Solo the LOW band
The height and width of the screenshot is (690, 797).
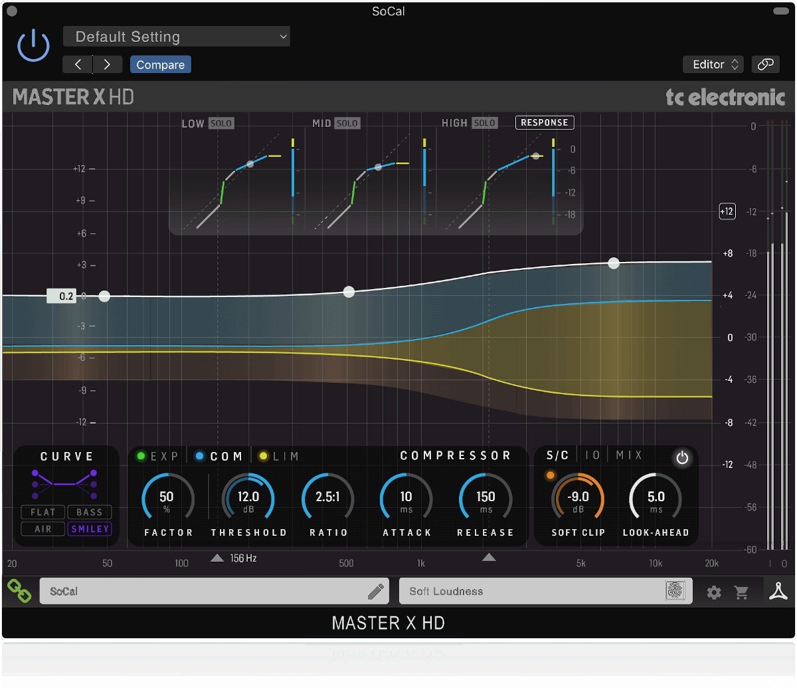tap(222, 123)
